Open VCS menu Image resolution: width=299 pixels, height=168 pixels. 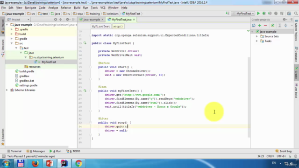103,8
